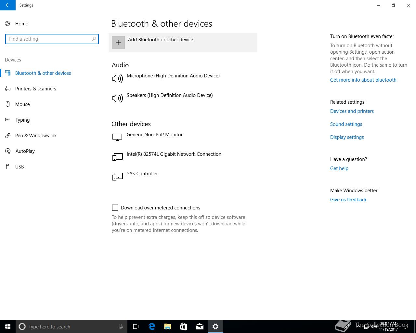Show hidden system tray icons
This screenshot has height=333, width=416.
tap(358, 326)
